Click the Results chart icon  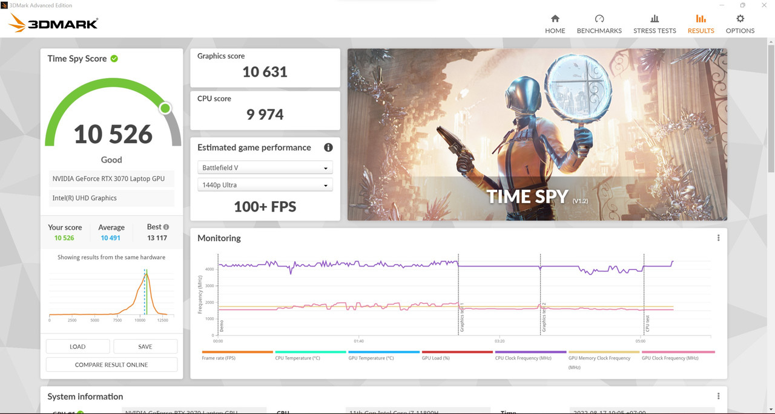[701, 19]
